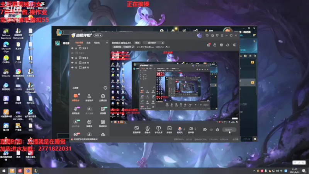Screen dimensions: 309x174
Task: Open the notification center on the taskbar
Action: [x=304, y=171]
